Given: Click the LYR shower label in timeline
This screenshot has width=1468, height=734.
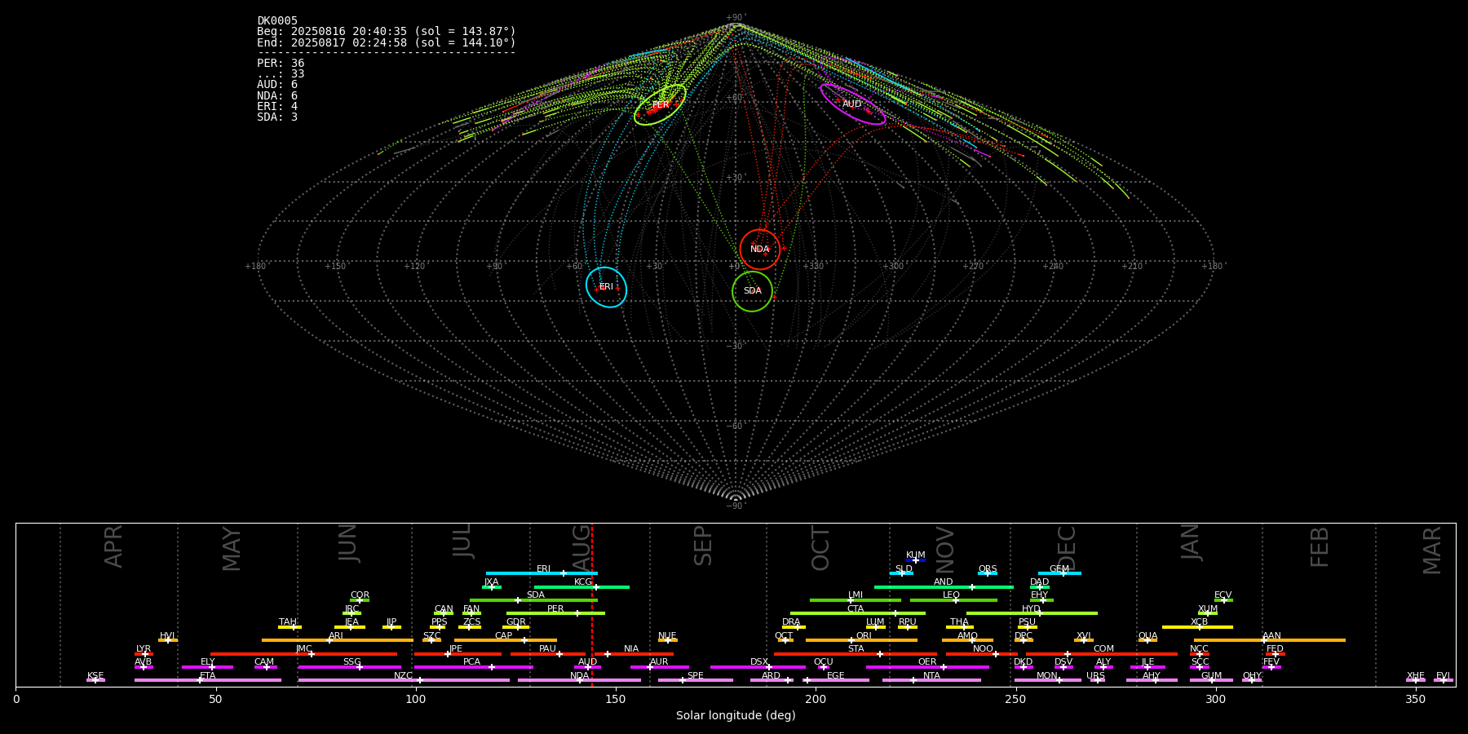Looking at the screenshot, I should tap(144, 649).
